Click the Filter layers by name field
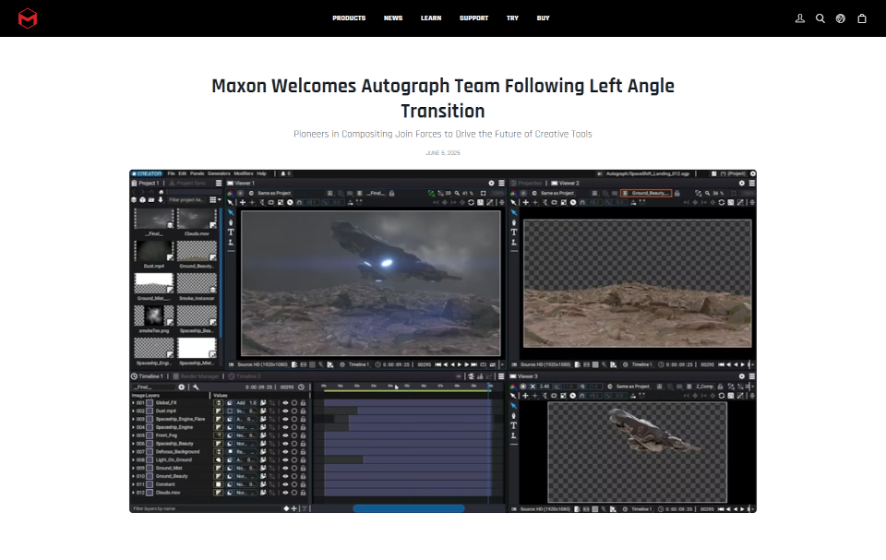Screen dimensions: 886x560 click(x=206, y=508)
